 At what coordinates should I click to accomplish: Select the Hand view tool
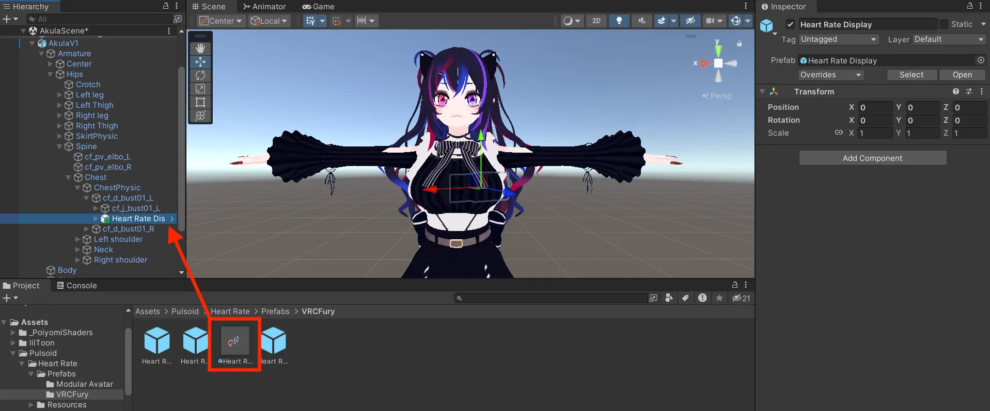coord(200,48)
